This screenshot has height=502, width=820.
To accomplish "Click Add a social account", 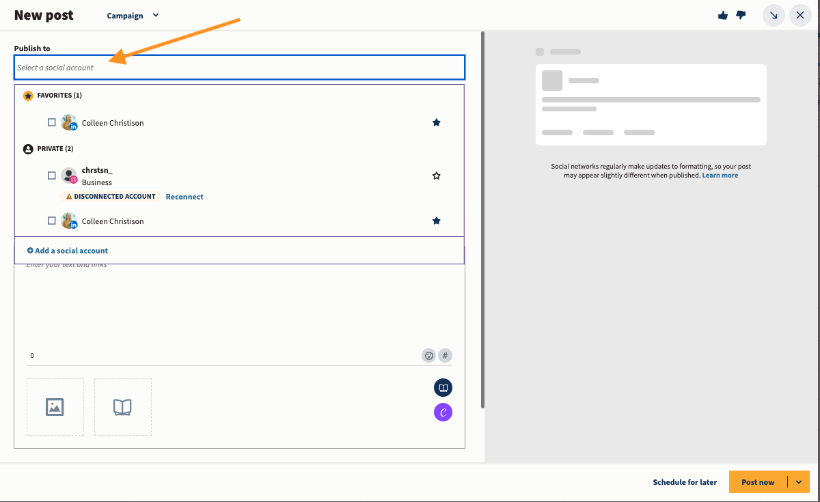I will click(x=68, y=251).
